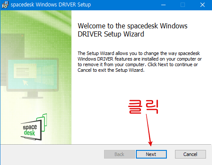The height and width of the screenshot is (165, 212).
Task: Click the spacedesk logo in banner
Action: tap(34, 127)
